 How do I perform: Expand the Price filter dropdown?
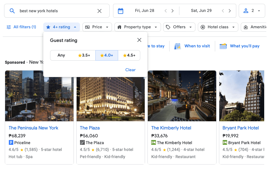click(x=97, y=27)
